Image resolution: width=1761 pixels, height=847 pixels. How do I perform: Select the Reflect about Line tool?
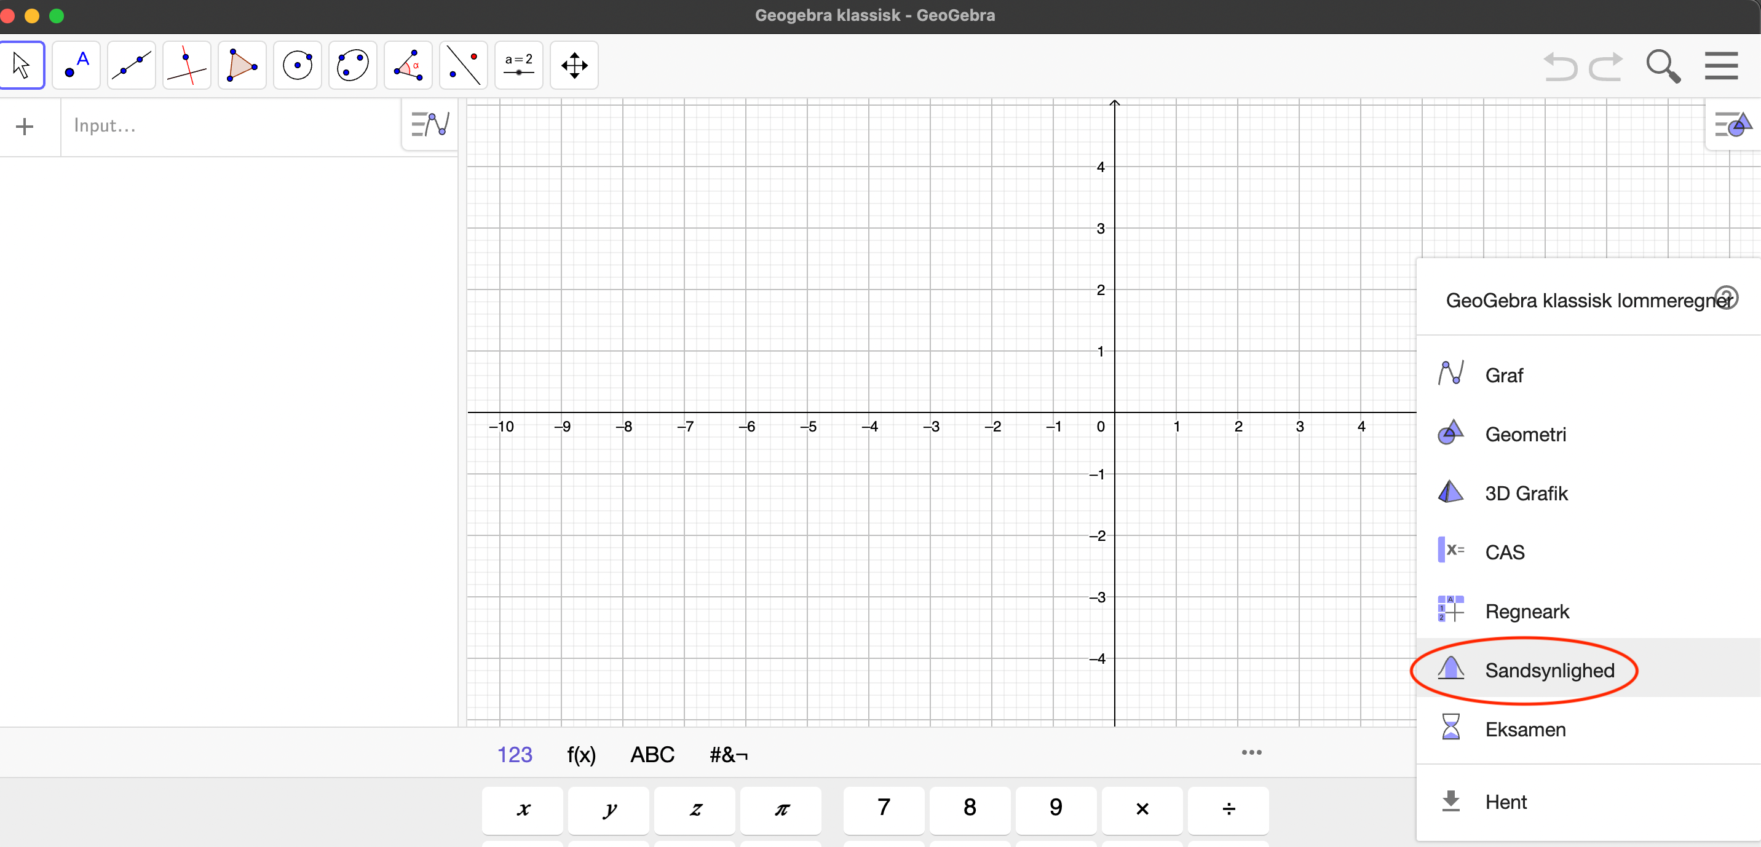[x=464, y=66]
